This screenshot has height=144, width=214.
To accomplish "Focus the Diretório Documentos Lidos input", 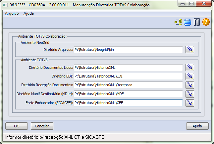I will coord(128,68).
